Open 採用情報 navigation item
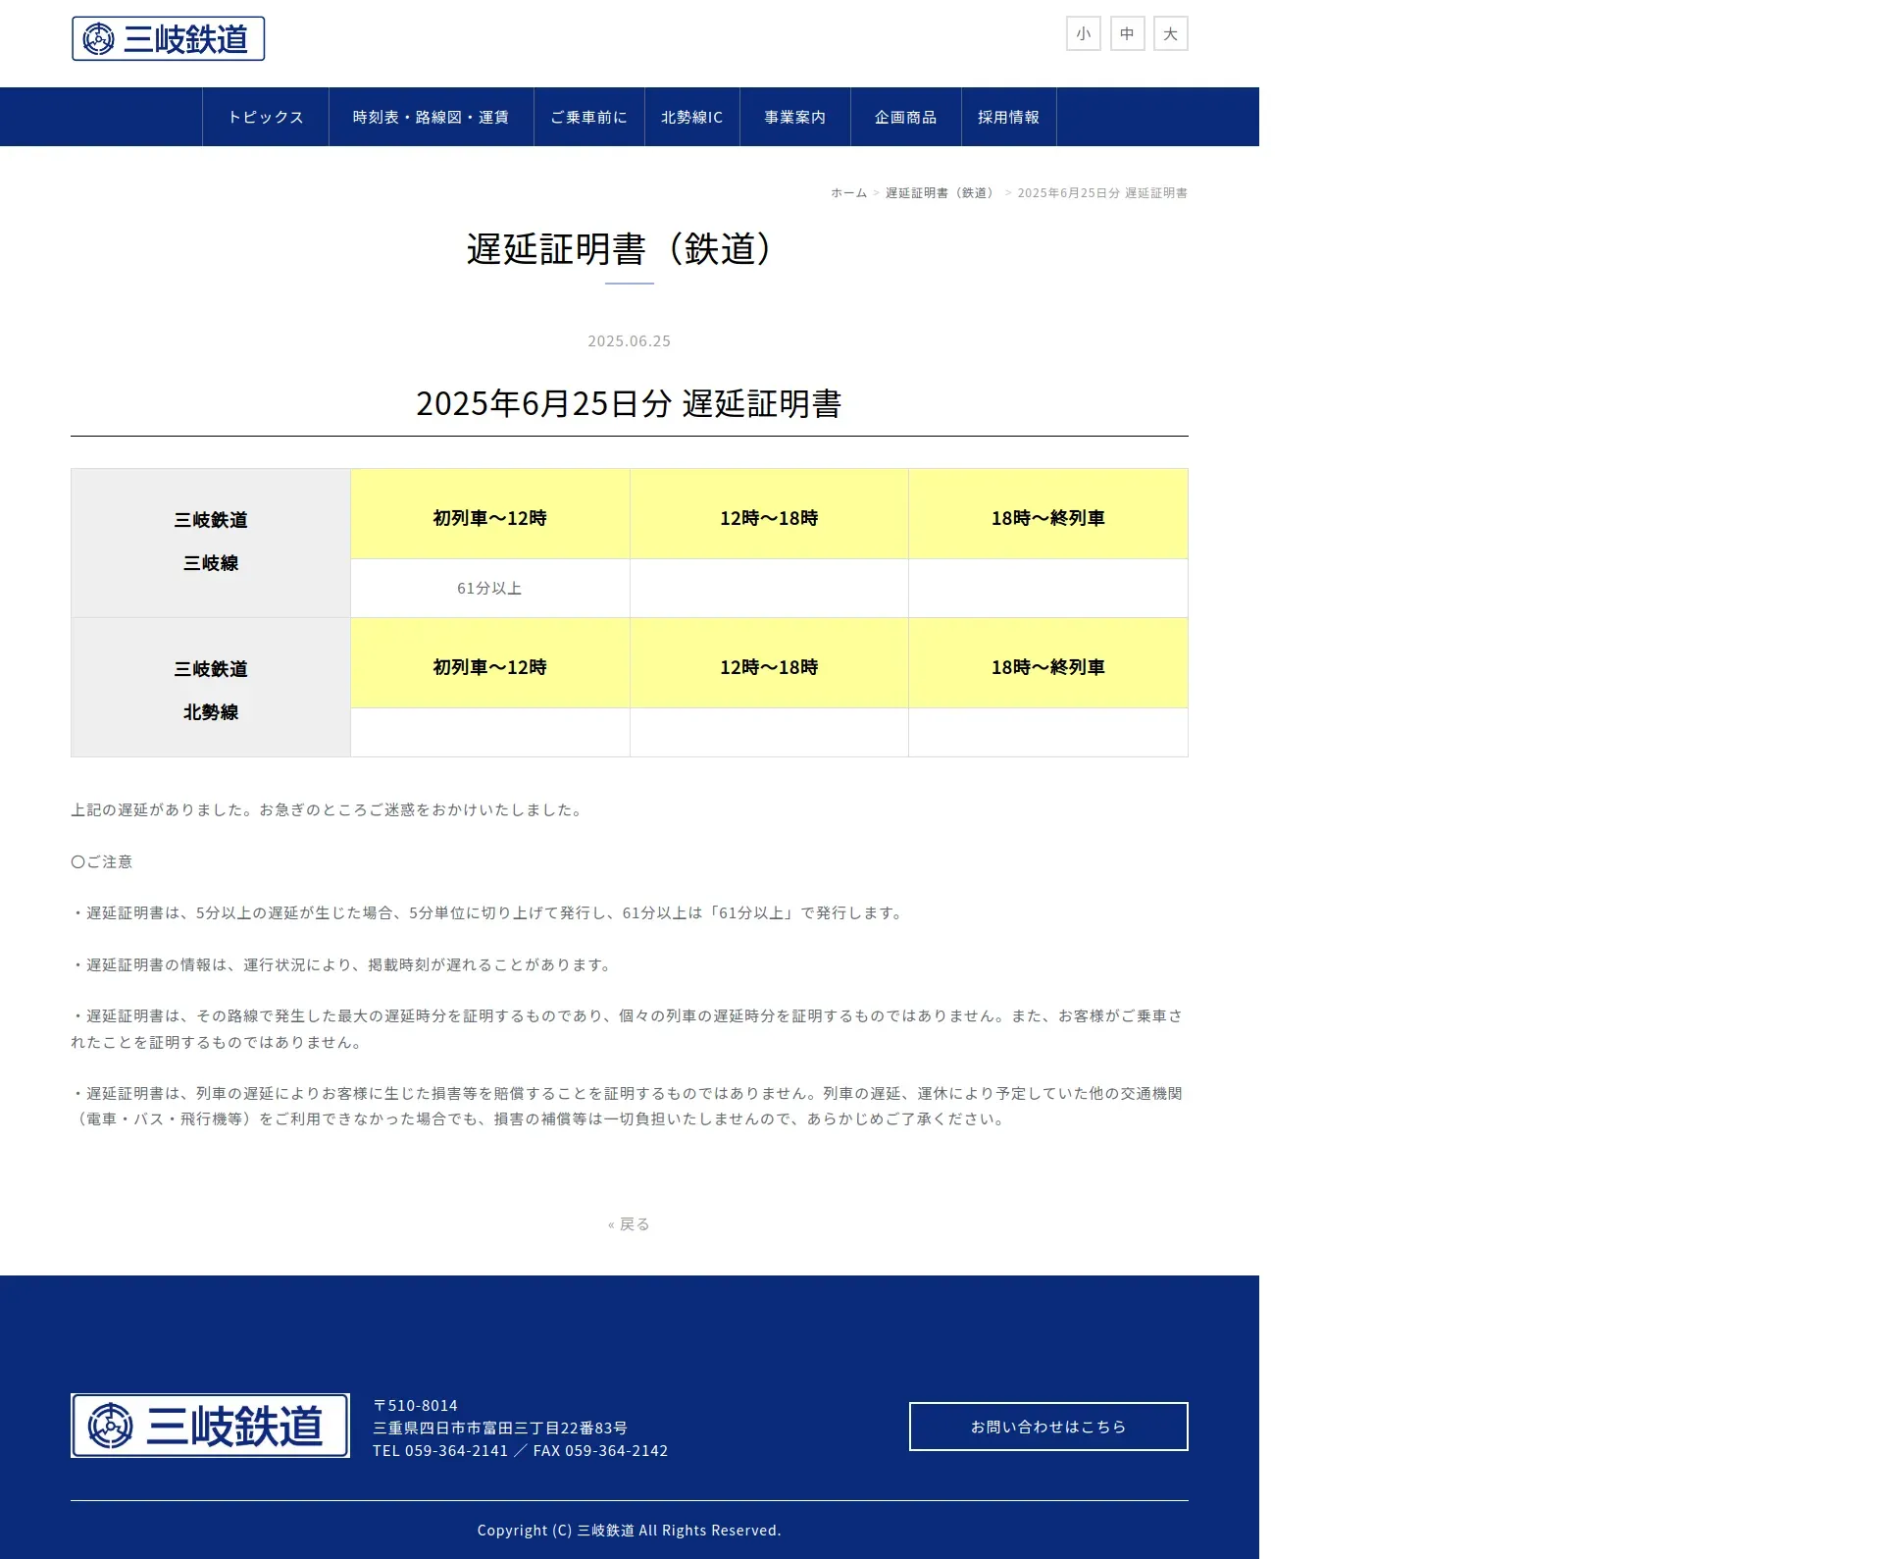The width and height of the screenshot is (1883, 1559). coord(1008,117)
